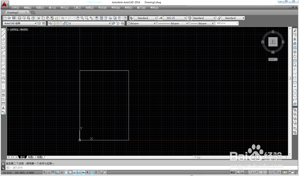This screenshot has width=299, height=176.
Task: Click the WCS button under the ViewCube
Action: [x=273, y=59]
